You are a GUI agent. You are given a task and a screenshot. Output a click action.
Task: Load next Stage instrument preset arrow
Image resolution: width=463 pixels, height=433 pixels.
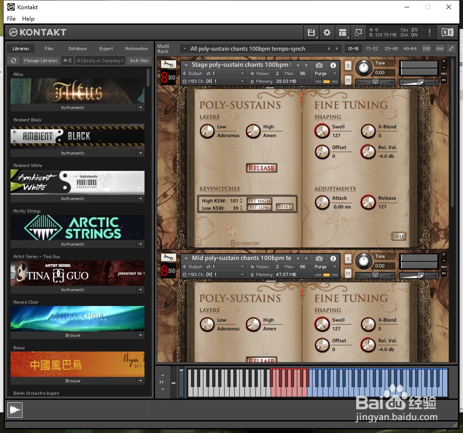coord(306,65)
